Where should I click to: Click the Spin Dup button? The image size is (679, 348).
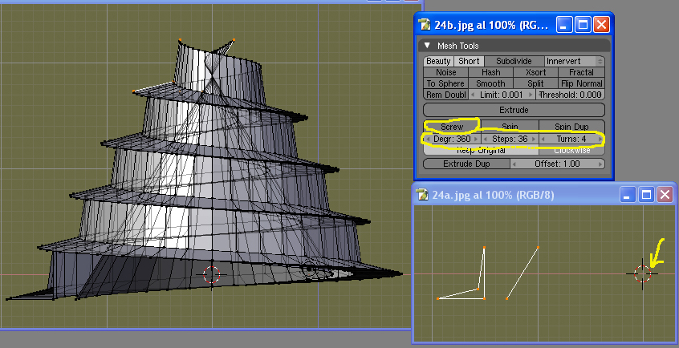click(571, 127)
